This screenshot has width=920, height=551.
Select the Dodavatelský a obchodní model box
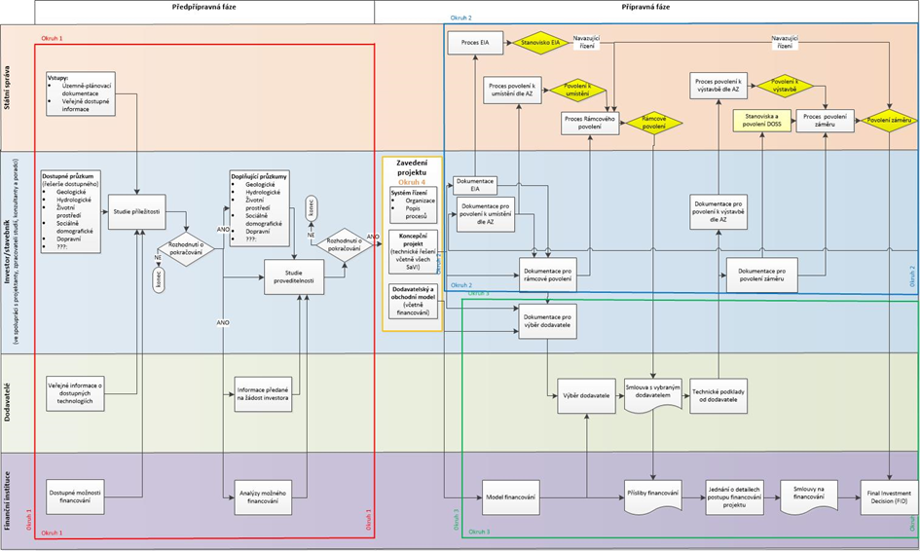[x=413, y=301]
